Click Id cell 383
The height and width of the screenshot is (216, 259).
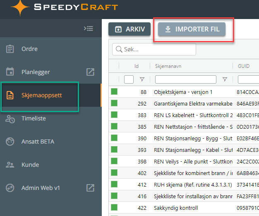pos(142,115)
